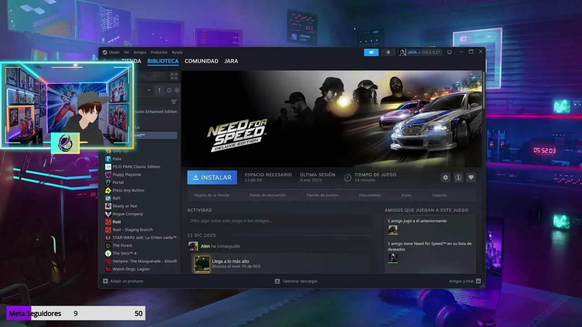The image size is (582, 327).
Task: Open the Productos menu
Action: pyautogui.click(x=159, y=52)
